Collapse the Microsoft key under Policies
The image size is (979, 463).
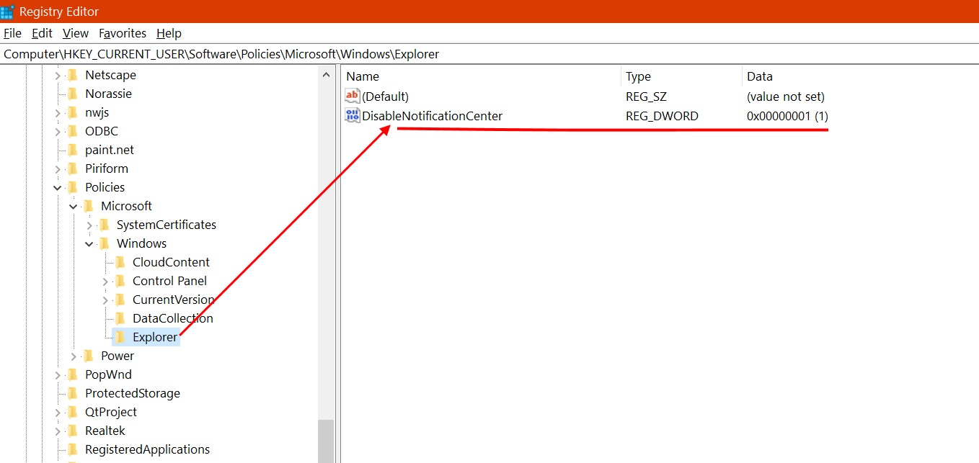click(x=74, y=206)
